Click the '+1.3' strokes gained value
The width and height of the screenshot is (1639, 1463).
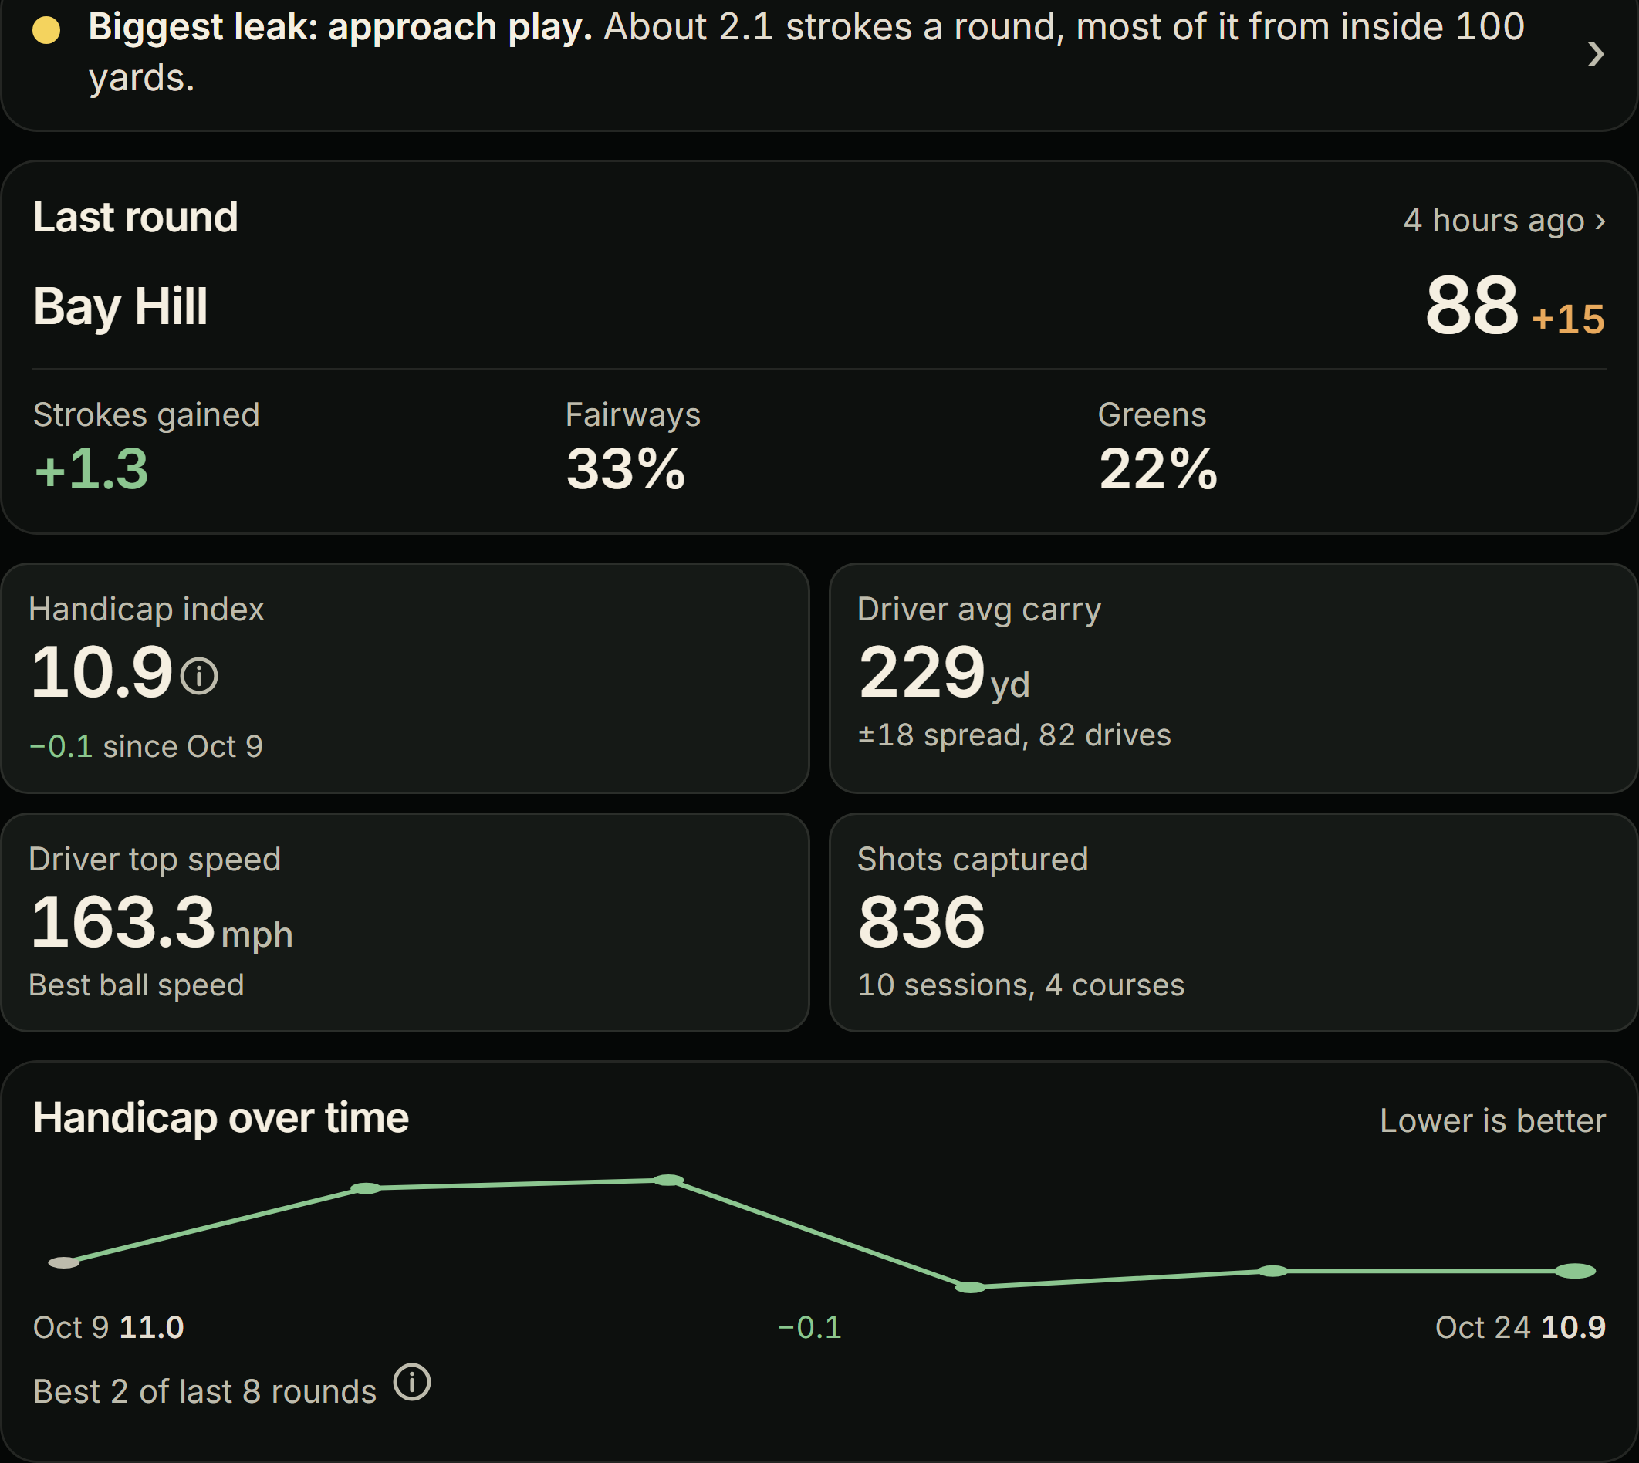point(92,468)
